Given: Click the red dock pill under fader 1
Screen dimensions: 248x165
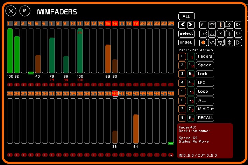Looking at the screenshot, I should click(10, 85).
